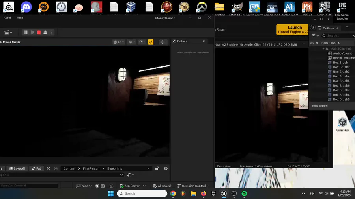Open the Lit view mode dropdown
Viewport: 355px width, 199px height.
(x=119, y=42)
